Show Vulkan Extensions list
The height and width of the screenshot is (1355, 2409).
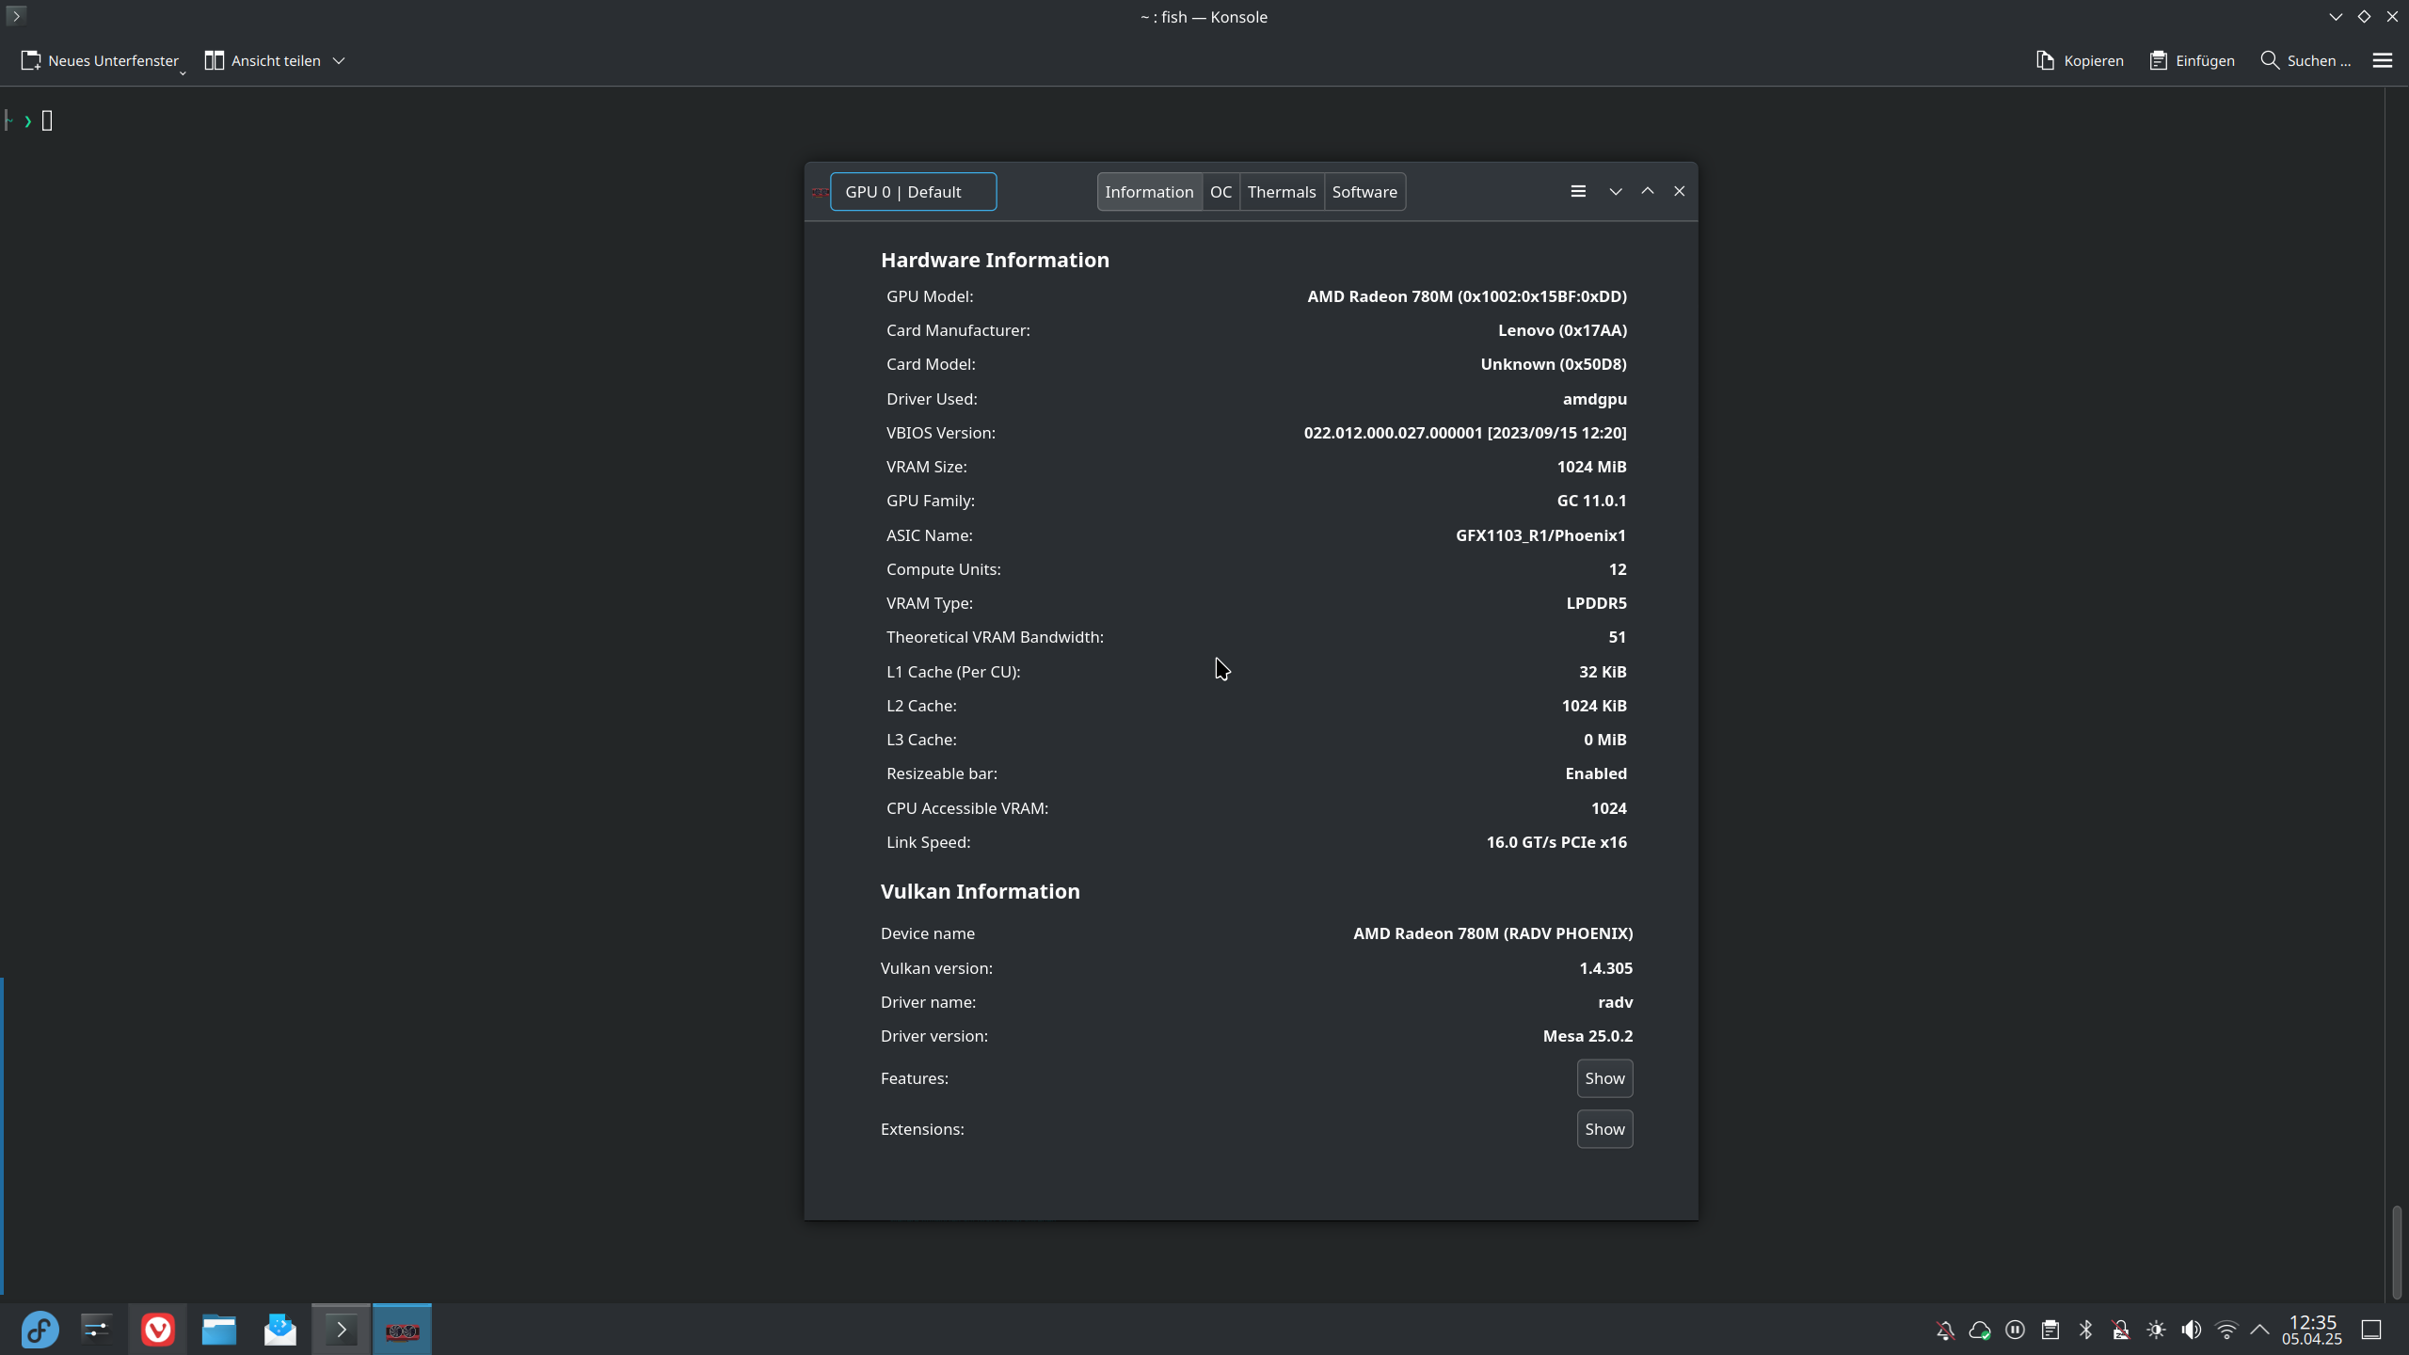[1603, 1129]
